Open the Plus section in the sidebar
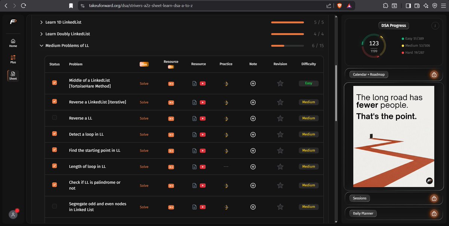The height and width of the screenshot is (226, 449). click(13, 59)
